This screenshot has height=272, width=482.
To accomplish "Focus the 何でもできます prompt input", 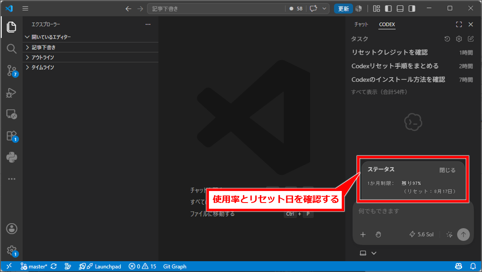I will tap(413, 211).
